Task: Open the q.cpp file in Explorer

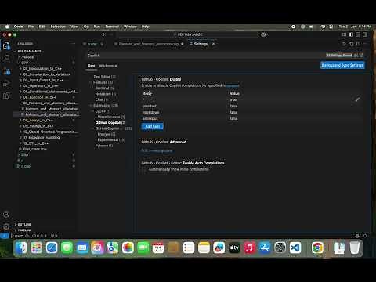Action: pyautogui.click(x=26, y=166)
